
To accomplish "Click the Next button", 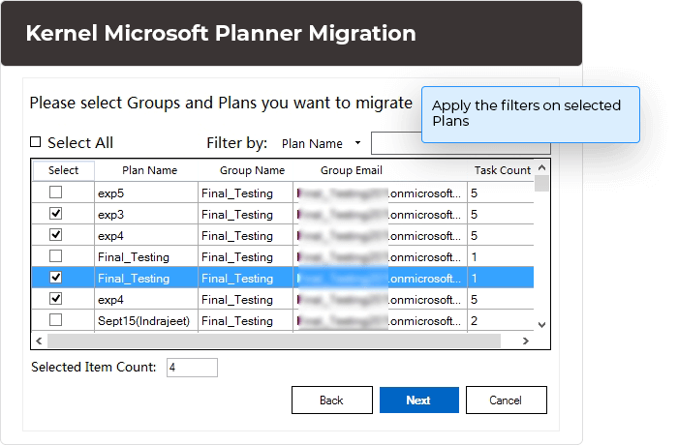I will click(419, 400).
